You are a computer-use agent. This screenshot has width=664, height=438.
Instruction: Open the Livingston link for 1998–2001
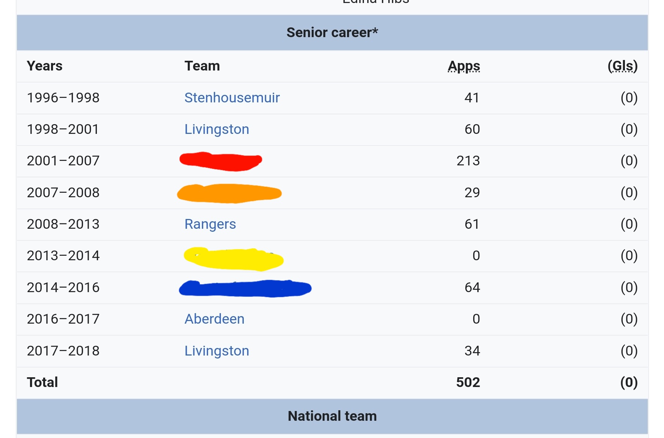pos(217,129)
